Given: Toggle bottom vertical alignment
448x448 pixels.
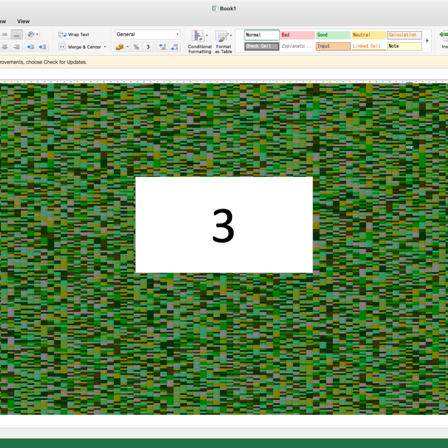Looking at the screenshot, I should tap(17, 35).
